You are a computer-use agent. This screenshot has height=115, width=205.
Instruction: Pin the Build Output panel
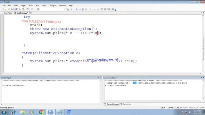pos(98,78)
